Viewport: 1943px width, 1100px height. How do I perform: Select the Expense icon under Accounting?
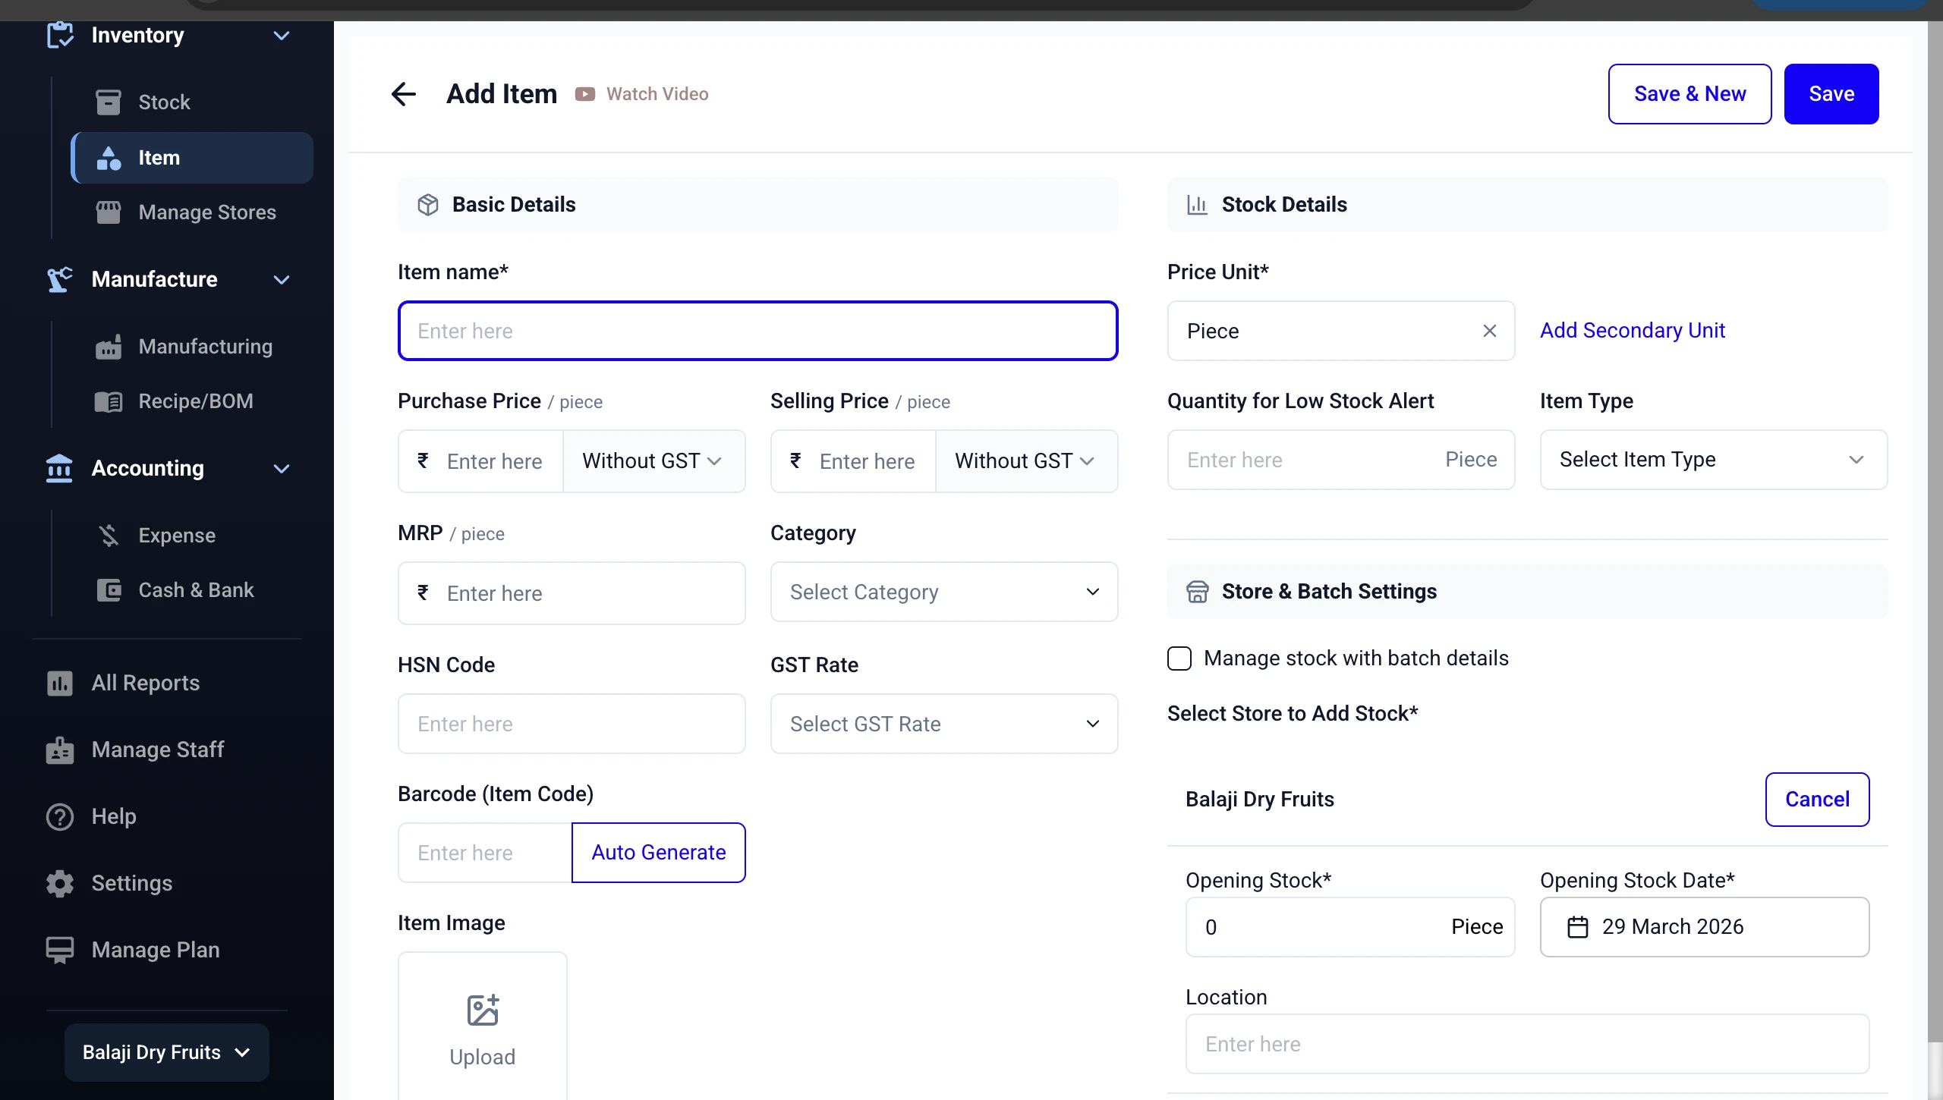coord(109,535)
